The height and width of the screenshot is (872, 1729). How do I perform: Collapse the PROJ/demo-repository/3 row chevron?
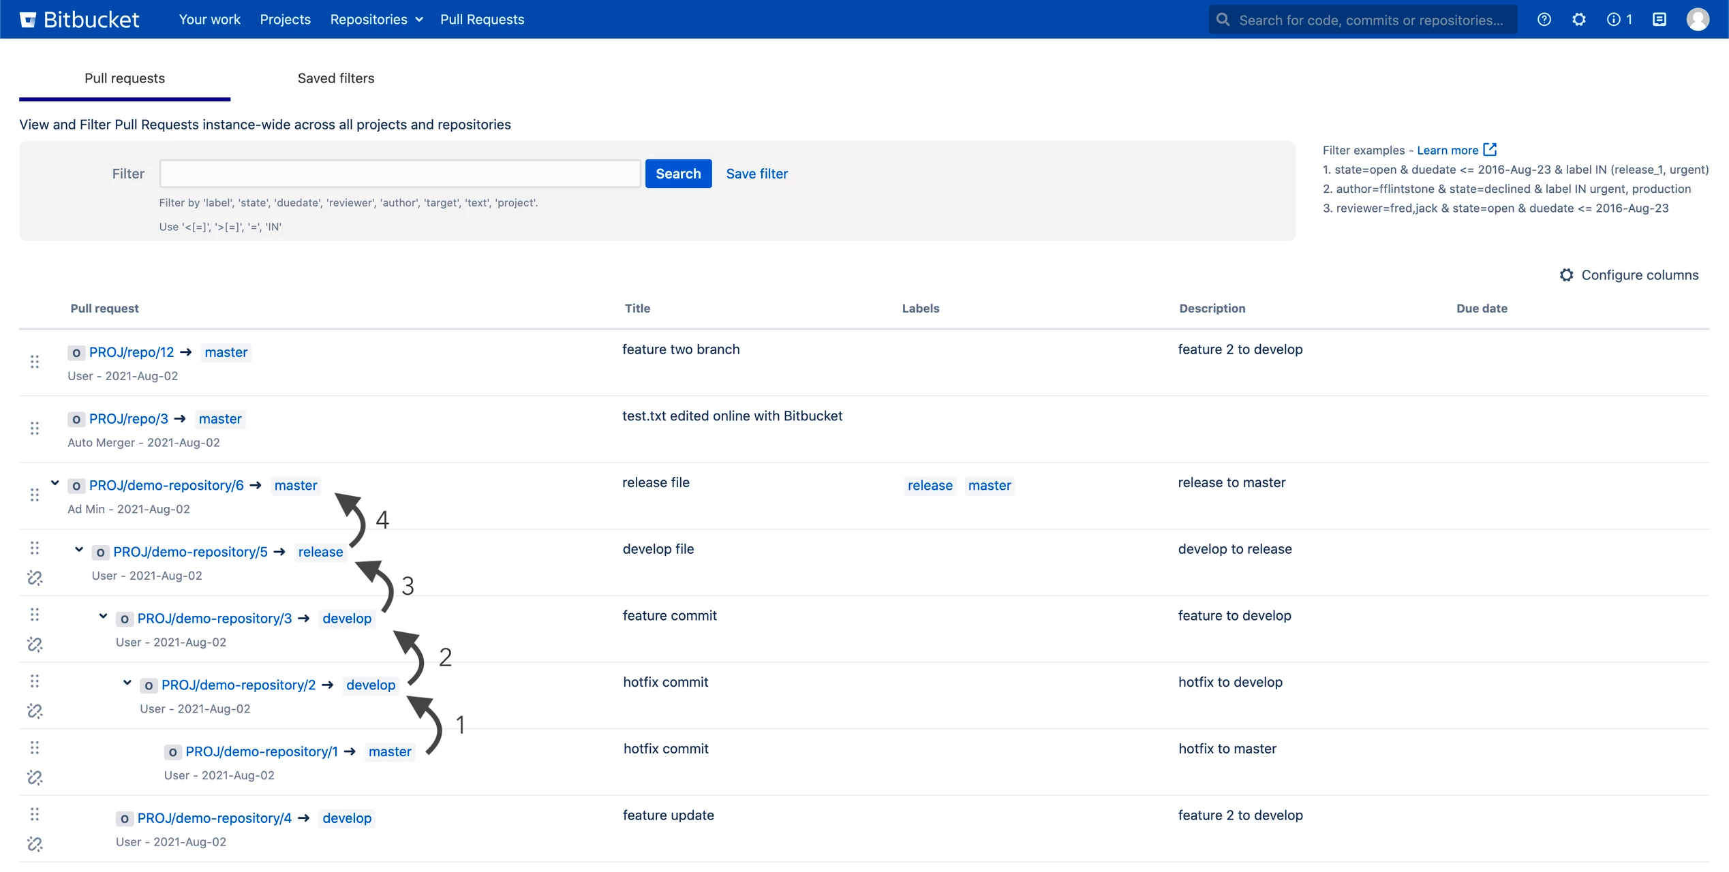click(103, 616)
